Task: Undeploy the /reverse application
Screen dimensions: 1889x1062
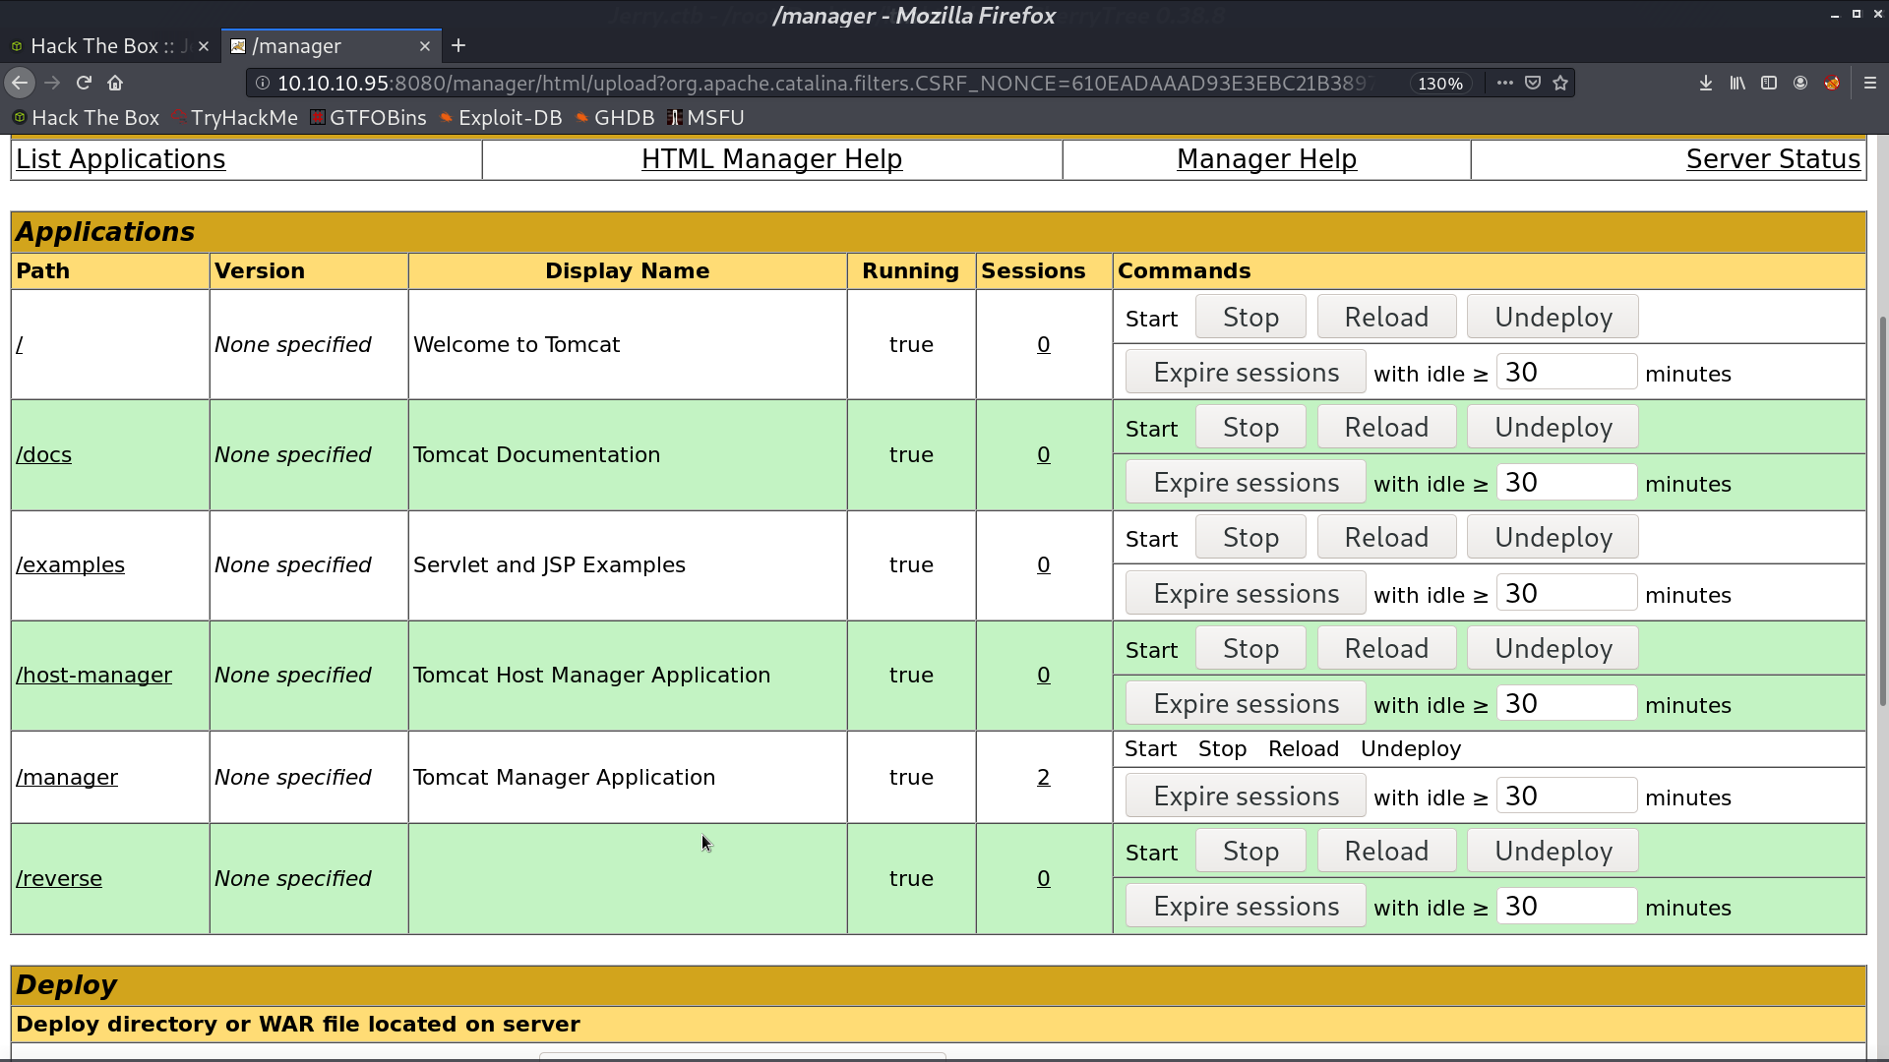Action: [x=1554, y=852]
